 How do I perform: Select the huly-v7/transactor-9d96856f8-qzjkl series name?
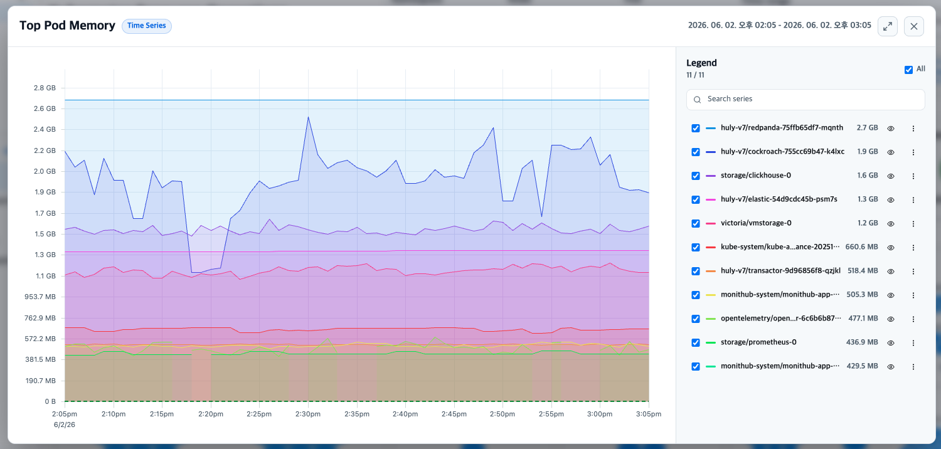coord(780,271)
